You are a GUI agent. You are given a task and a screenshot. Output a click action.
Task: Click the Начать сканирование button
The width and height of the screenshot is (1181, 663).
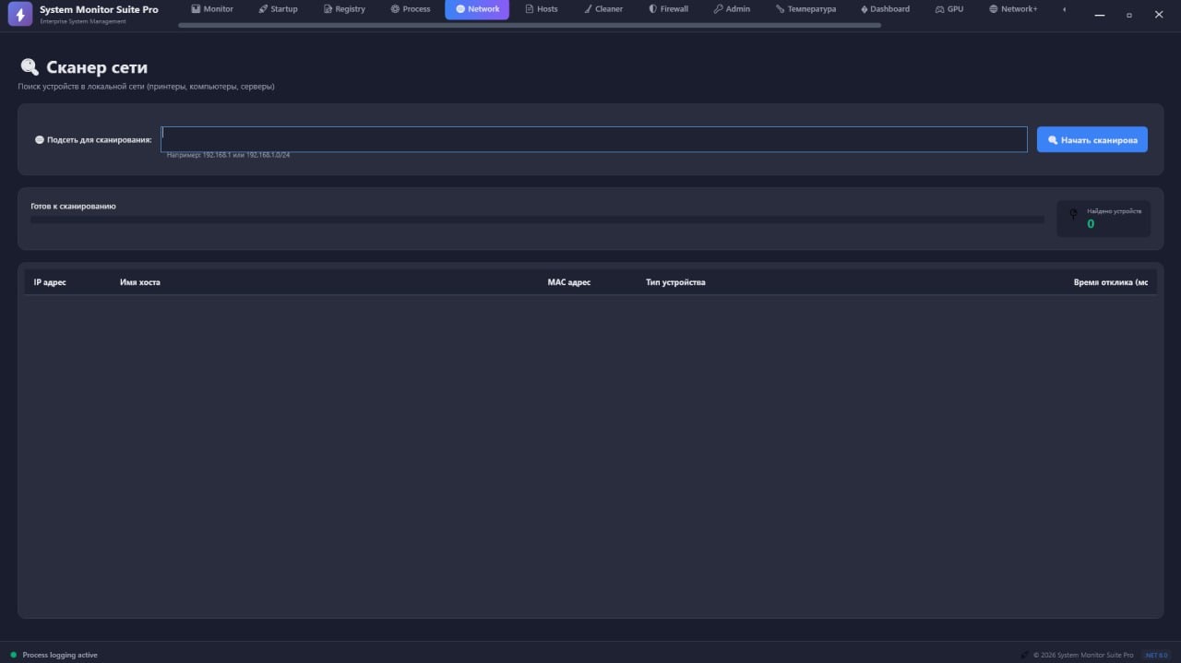click(1092, 139)
